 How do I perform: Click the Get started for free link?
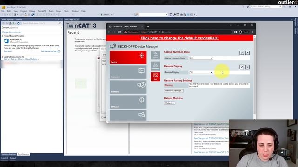click(49, 51)
